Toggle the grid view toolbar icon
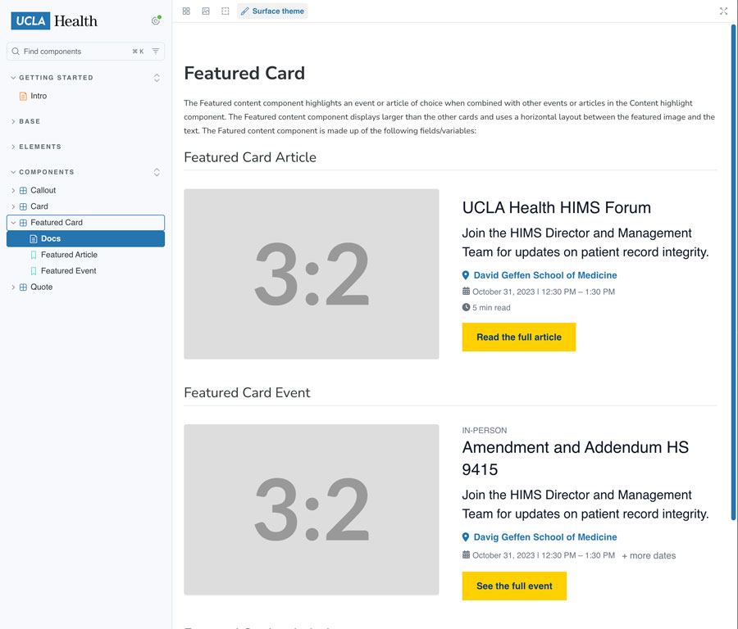The image size is (738, 629). point(186,11)
